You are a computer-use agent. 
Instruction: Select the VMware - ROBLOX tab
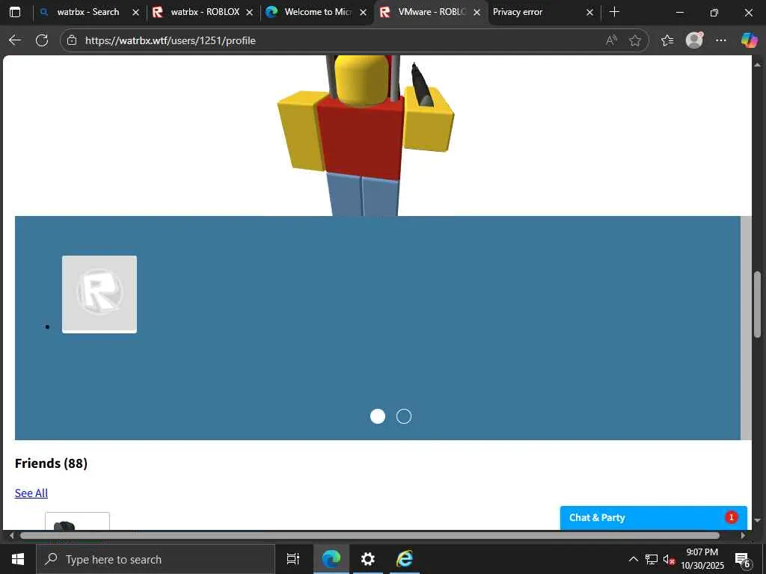pyautogui.click(x=430, y=12)
